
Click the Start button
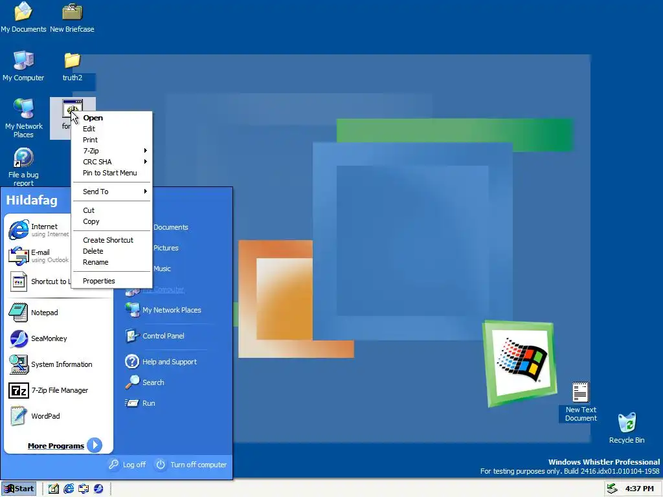[19, 489]
